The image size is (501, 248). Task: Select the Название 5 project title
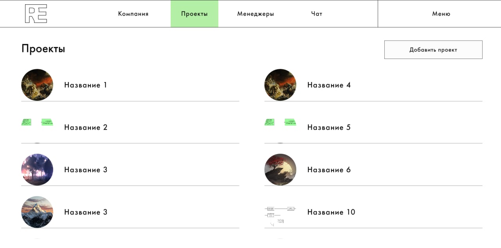(x=329, y=127)
